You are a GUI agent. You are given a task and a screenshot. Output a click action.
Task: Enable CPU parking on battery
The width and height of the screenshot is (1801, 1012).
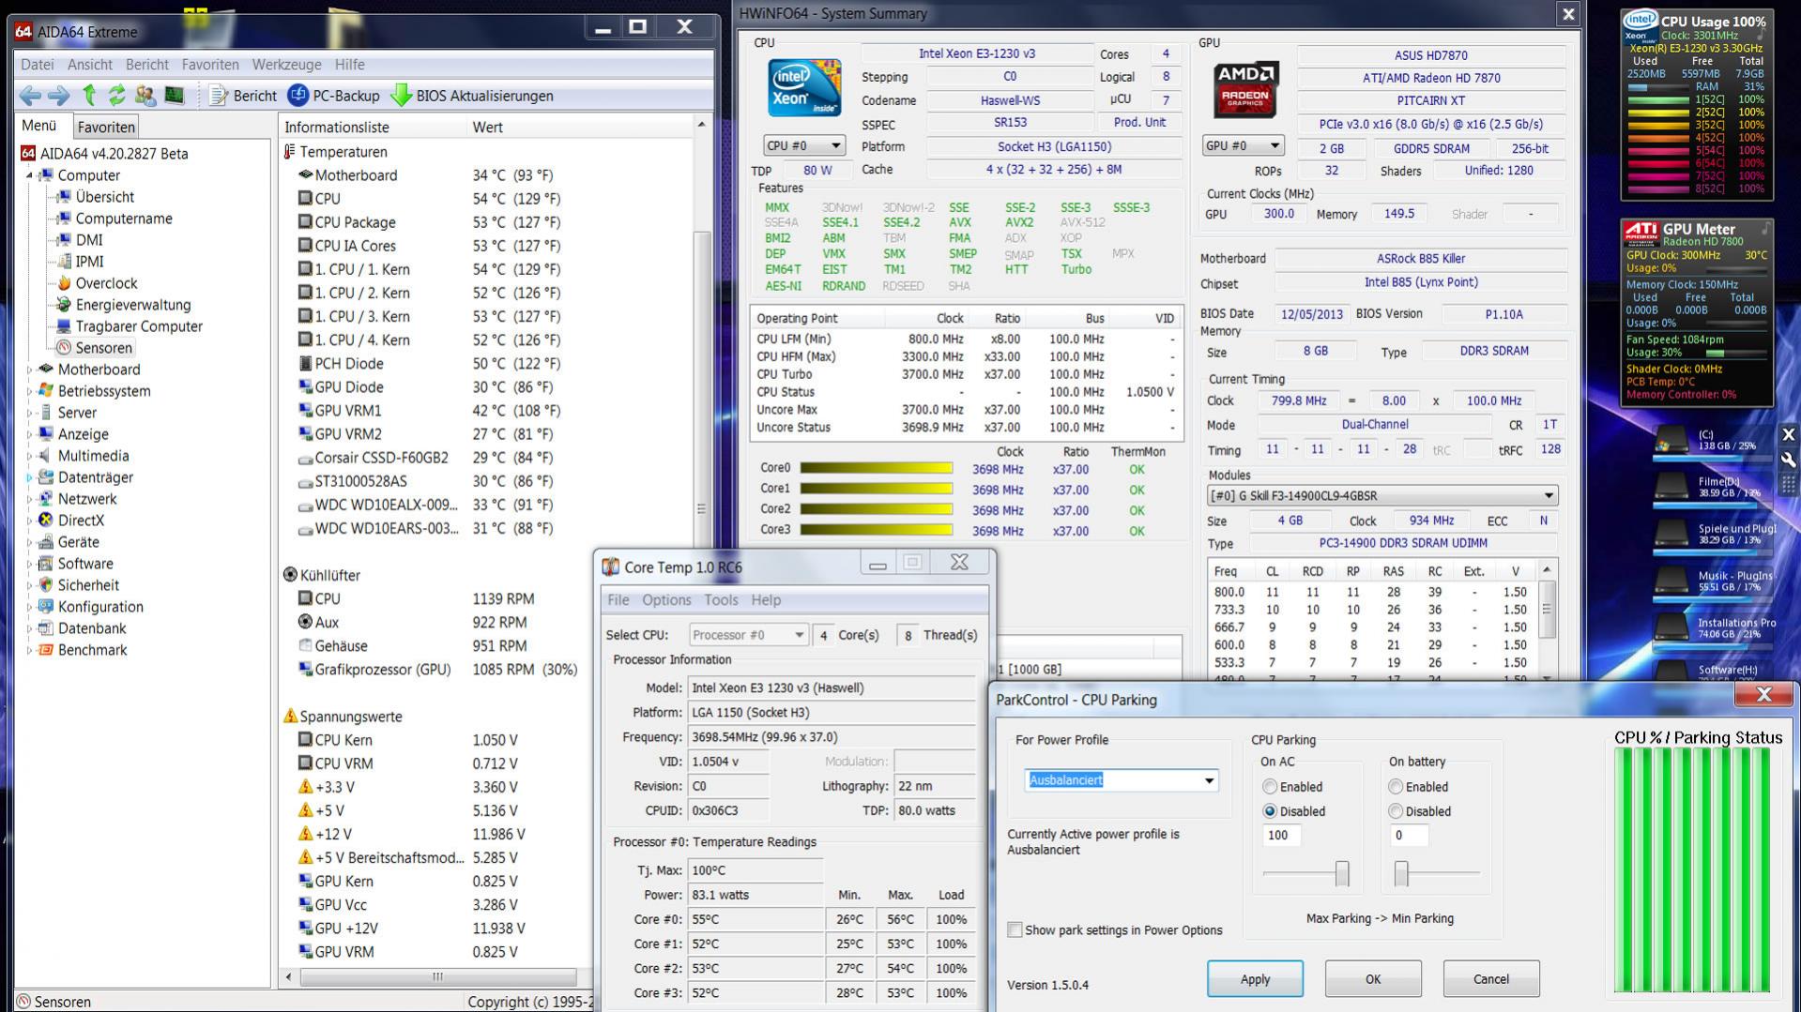point(1396,787)
